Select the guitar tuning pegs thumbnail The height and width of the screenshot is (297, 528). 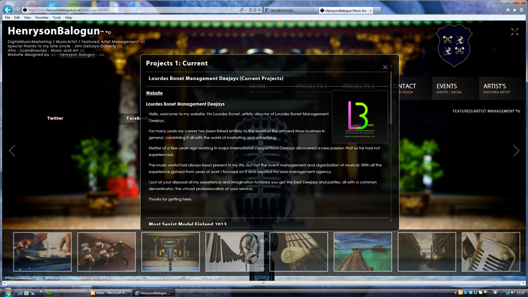point(107,252)
